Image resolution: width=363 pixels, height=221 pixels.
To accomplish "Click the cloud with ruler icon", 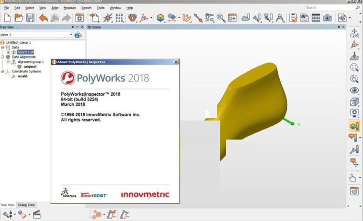I will [x=245, y=18].
